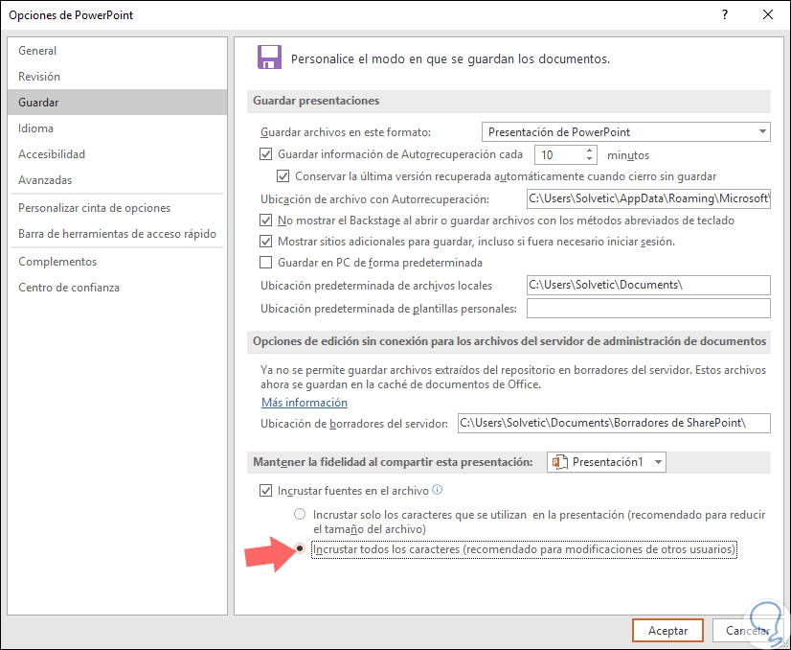Click the Aceptar button
Viewport: 791px width, 650px height.
(667, 630)
